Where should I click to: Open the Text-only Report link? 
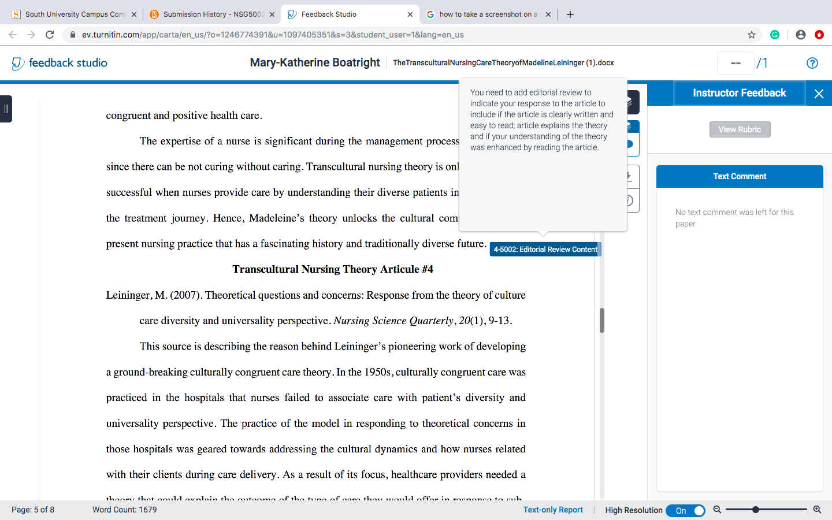[553, 510]
